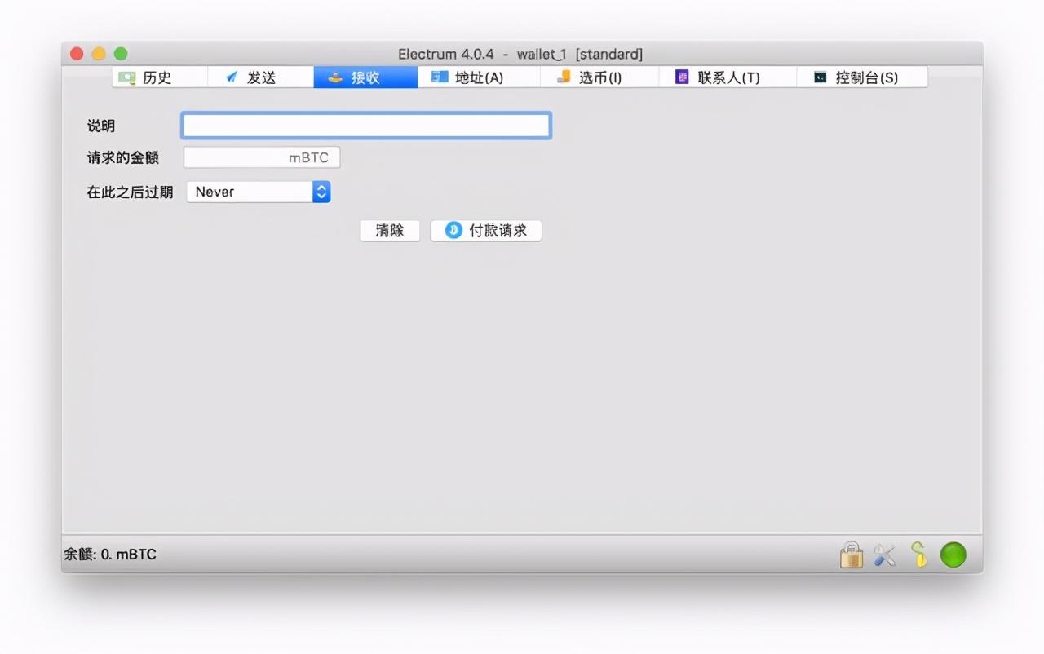Click the seed key icon in status bar

[919, 555]
